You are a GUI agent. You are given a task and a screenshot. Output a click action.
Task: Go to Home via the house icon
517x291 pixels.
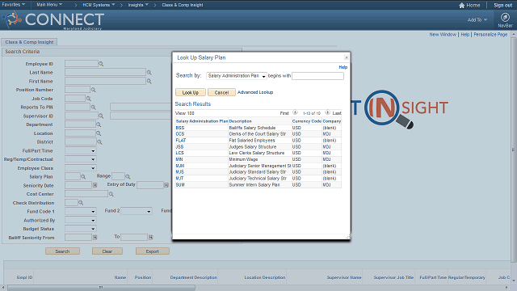click(461, 6)
